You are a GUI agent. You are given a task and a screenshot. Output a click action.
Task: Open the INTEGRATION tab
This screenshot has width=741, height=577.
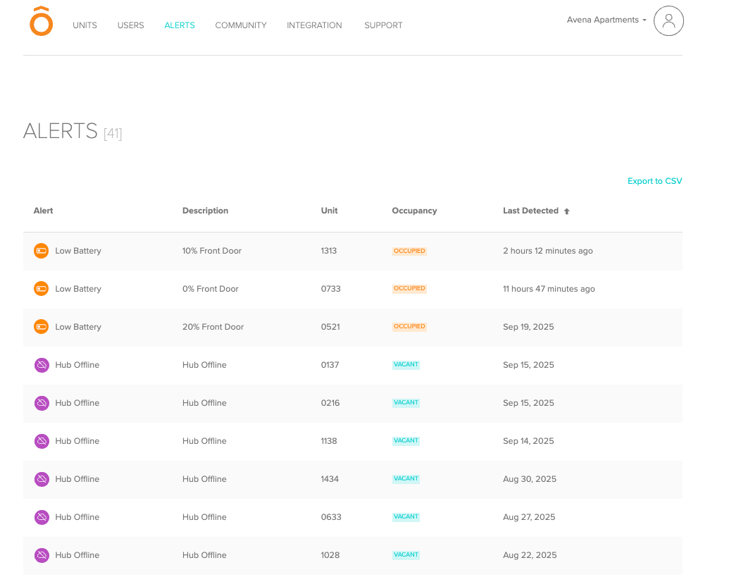click(x=314, y=25)
